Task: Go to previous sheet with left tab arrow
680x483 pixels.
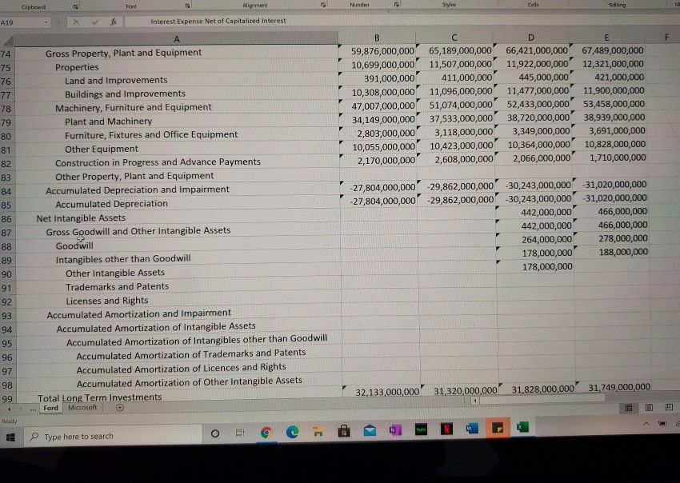Action: click(x=10, y=409)
